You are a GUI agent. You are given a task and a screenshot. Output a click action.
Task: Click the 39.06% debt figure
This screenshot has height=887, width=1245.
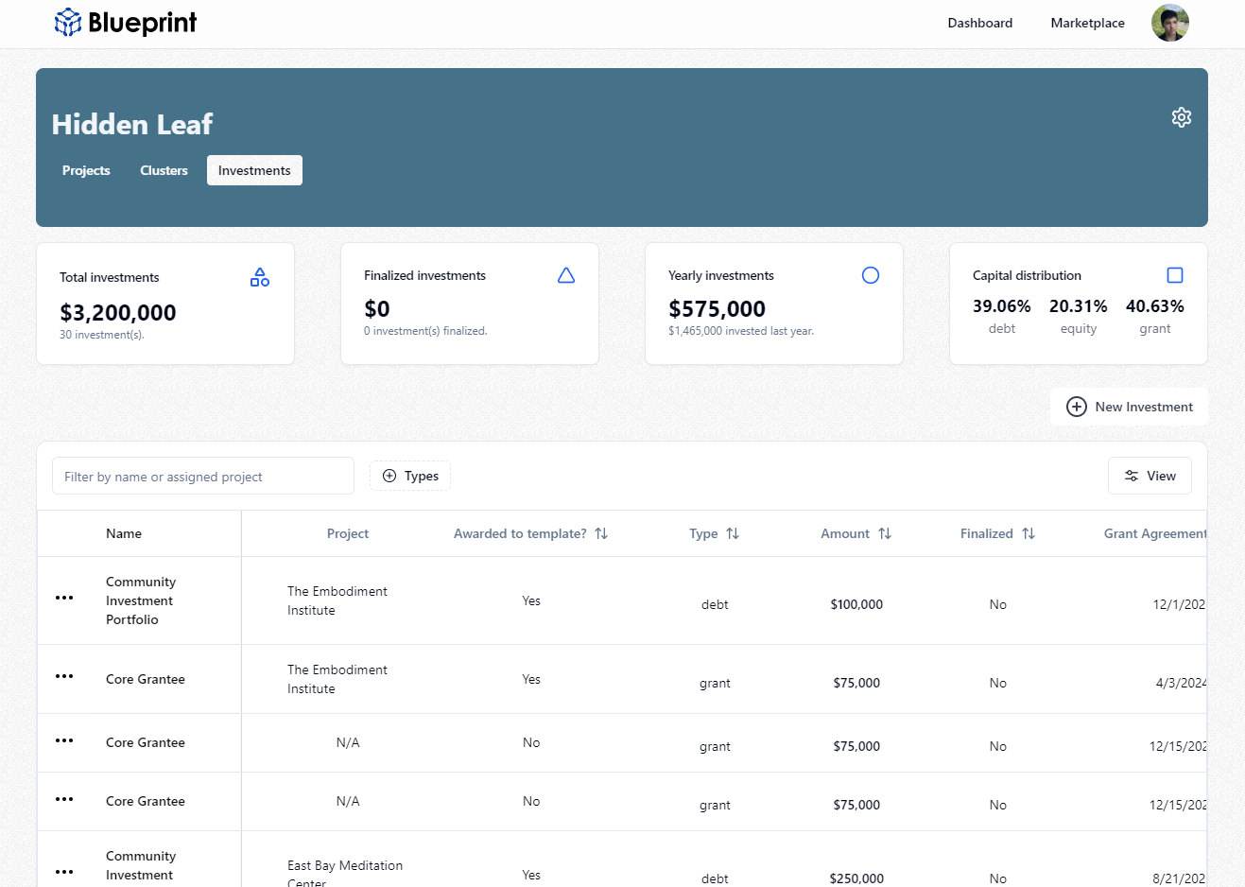tap(1002, 306)
